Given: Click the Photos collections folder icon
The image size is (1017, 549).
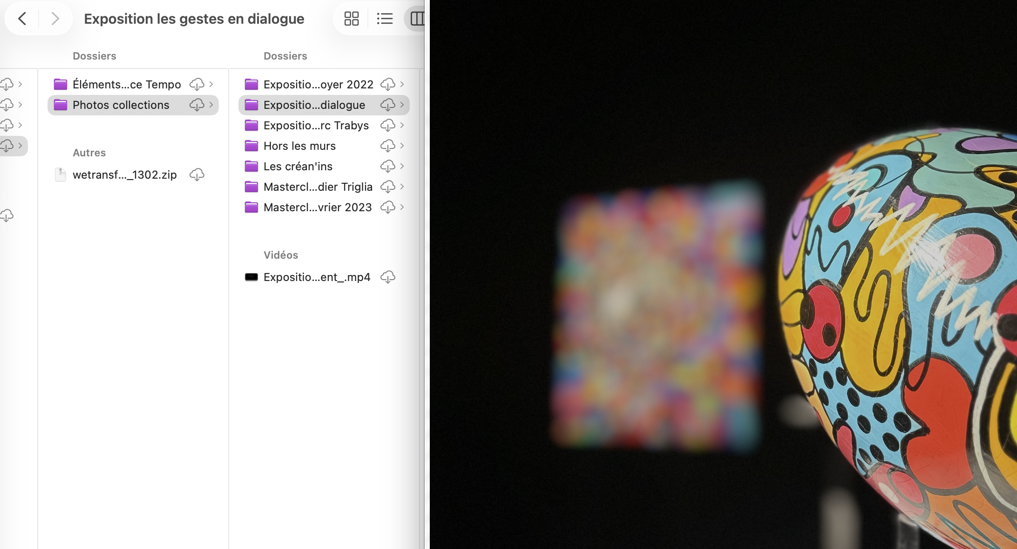Looking at the screenshot, I should tap(61, 105).
